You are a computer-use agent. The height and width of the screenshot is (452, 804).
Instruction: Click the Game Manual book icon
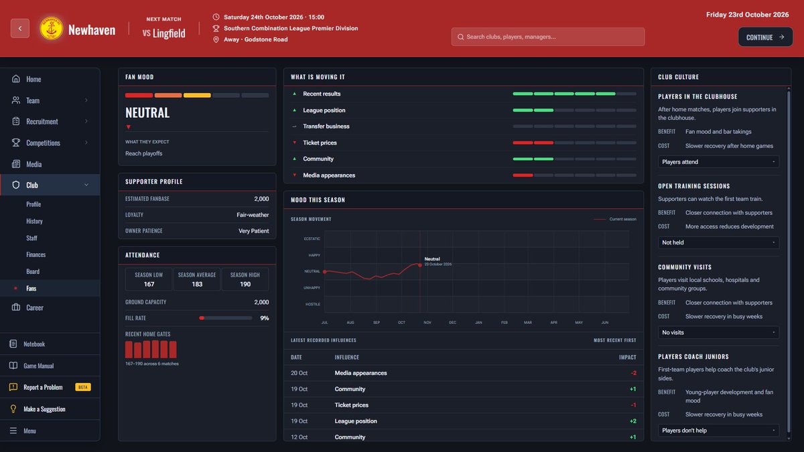click(13, 366)
